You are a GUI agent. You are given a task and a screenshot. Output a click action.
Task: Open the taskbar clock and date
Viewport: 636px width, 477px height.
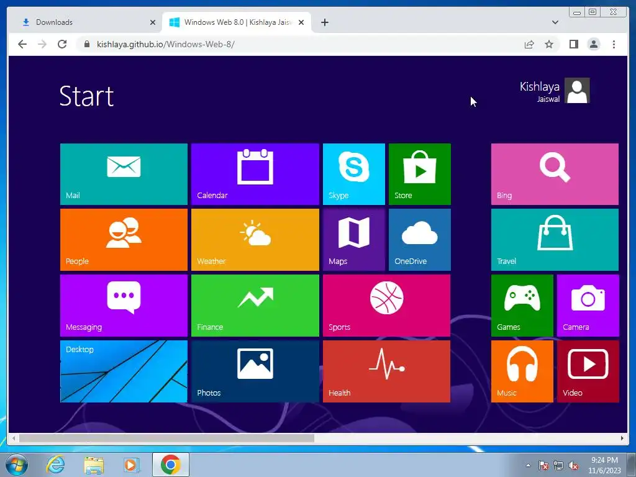[x=604, y=465]
